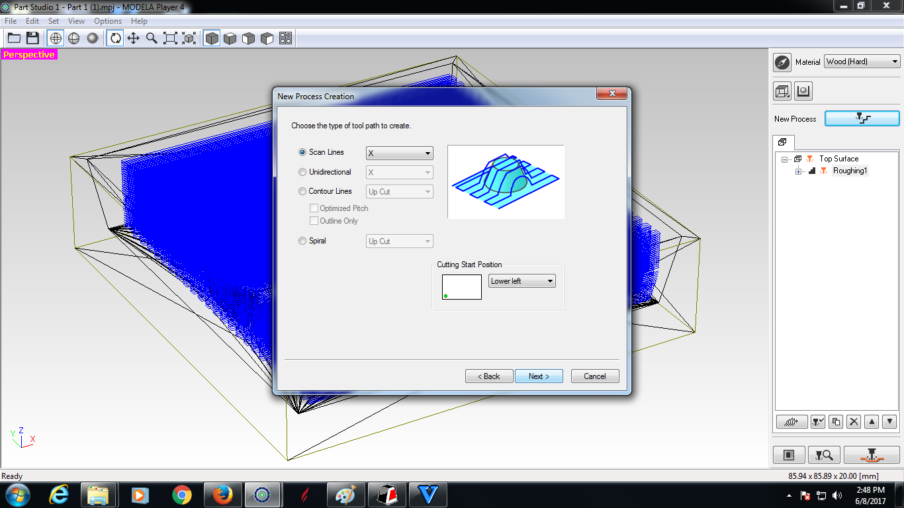Open the Help menu
This screenshot has width=904, height=508.
point(139,21)
